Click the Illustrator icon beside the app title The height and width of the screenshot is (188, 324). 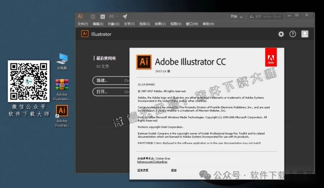84,34
